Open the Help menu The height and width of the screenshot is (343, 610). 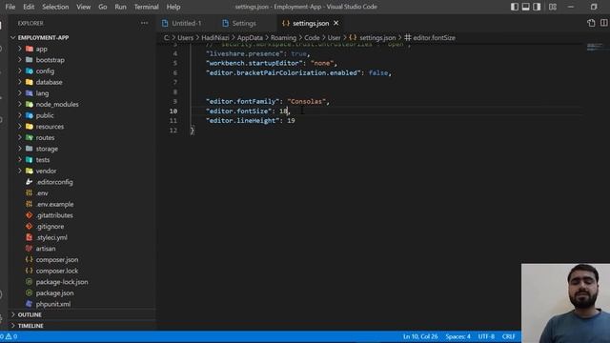point(173,7)
